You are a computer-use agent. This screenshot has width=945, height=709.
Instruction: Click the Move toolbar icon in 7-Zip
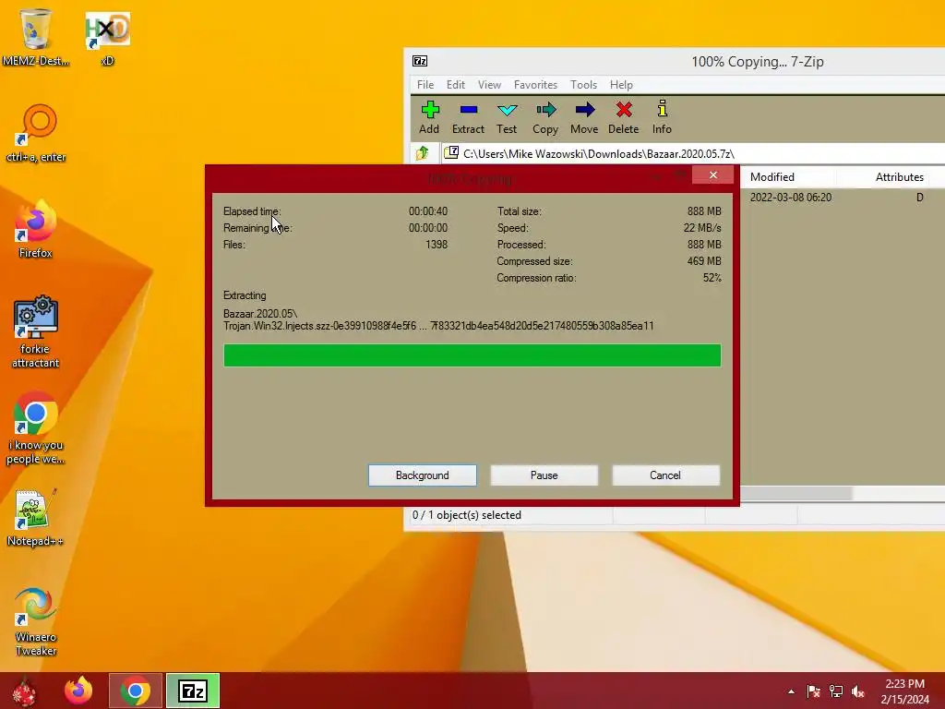coord(584,117)
